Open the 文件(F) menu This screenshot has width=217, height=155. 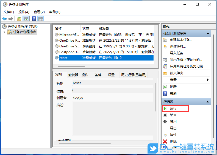click(9, 12)
